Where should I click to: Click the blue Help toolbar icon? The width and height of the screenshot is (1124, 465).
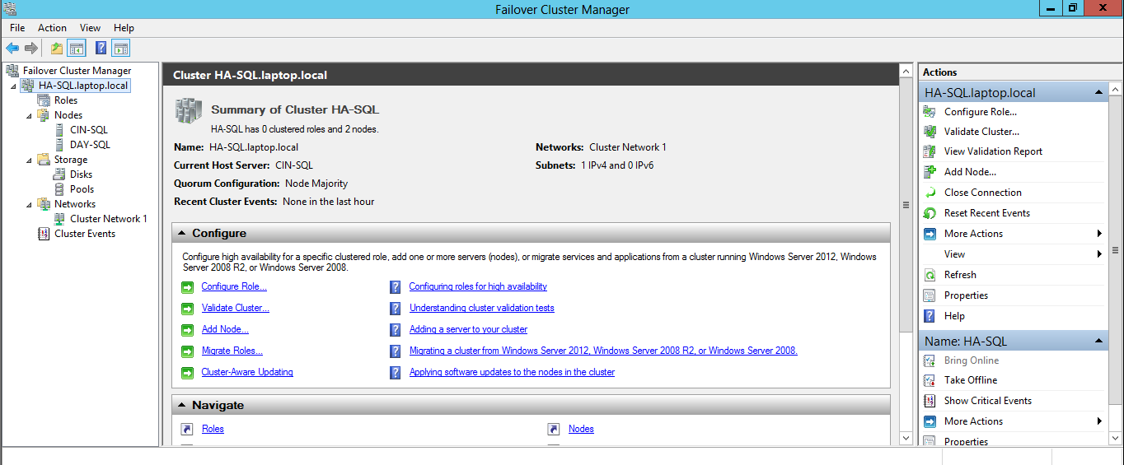(x=101, y=48)
